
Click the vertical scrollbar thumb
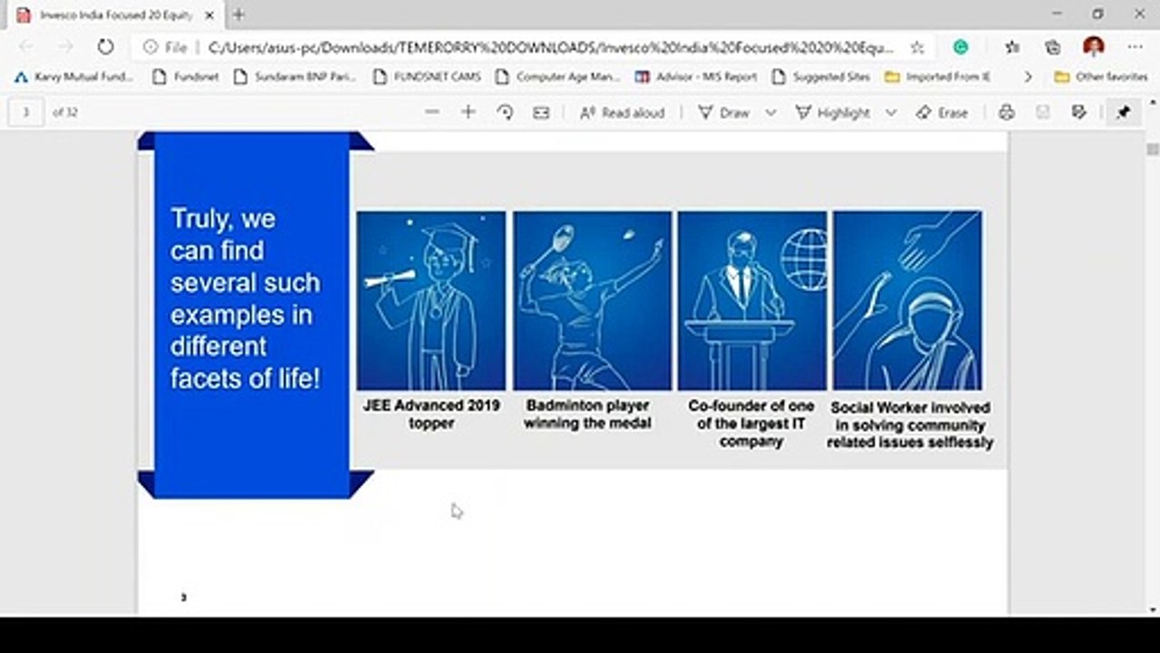click(x=1153, y=149)
